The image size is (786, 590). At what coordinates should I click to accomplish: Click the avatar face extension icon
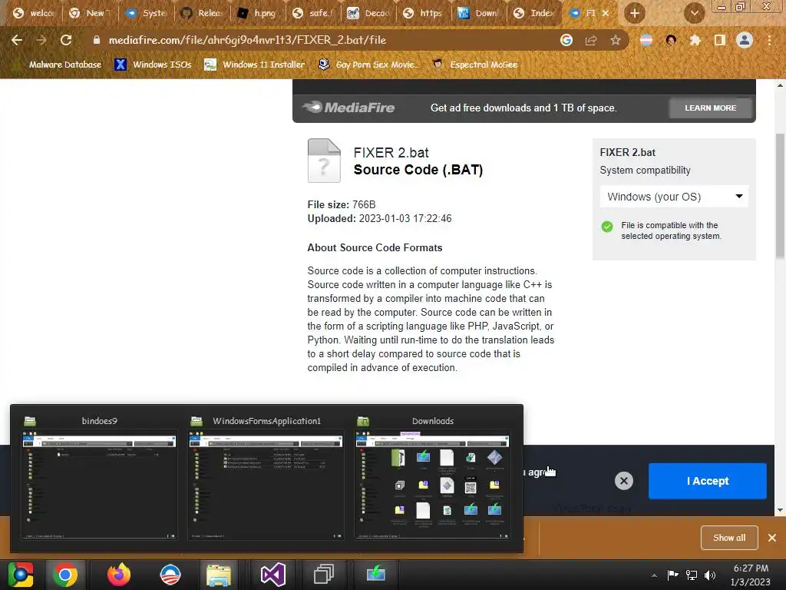[671, 40]
